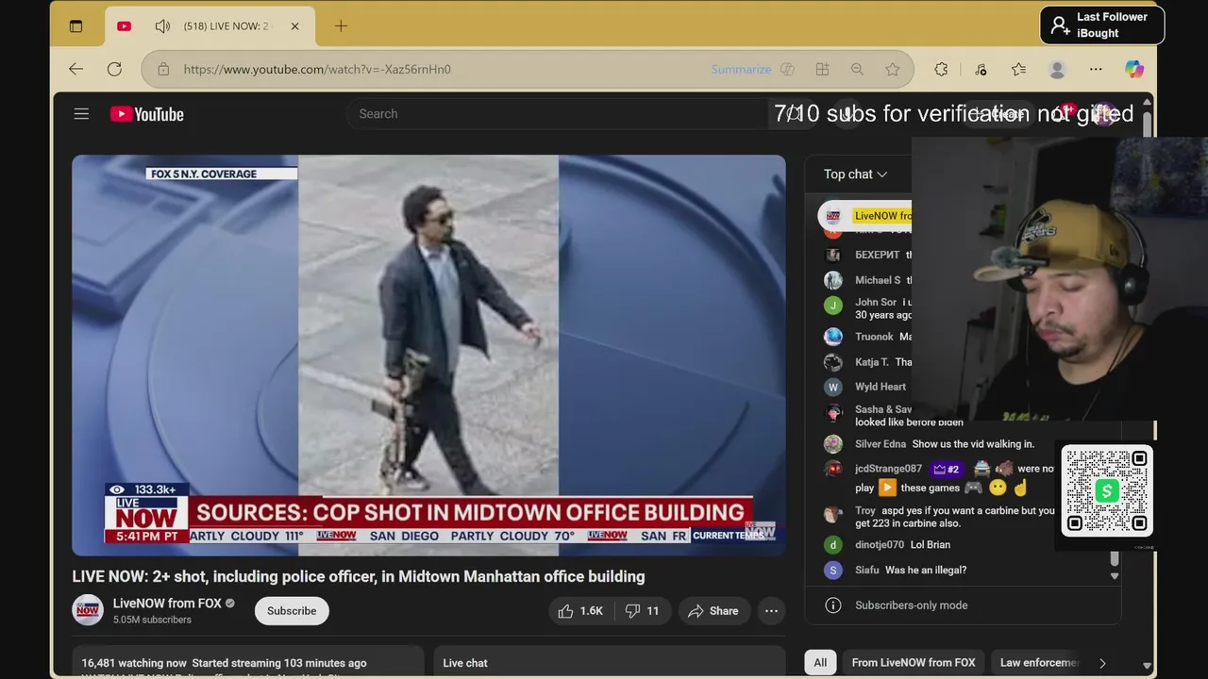Click '16,481 watching now' description text
1208x679 pixels.
tap(134, 663)
